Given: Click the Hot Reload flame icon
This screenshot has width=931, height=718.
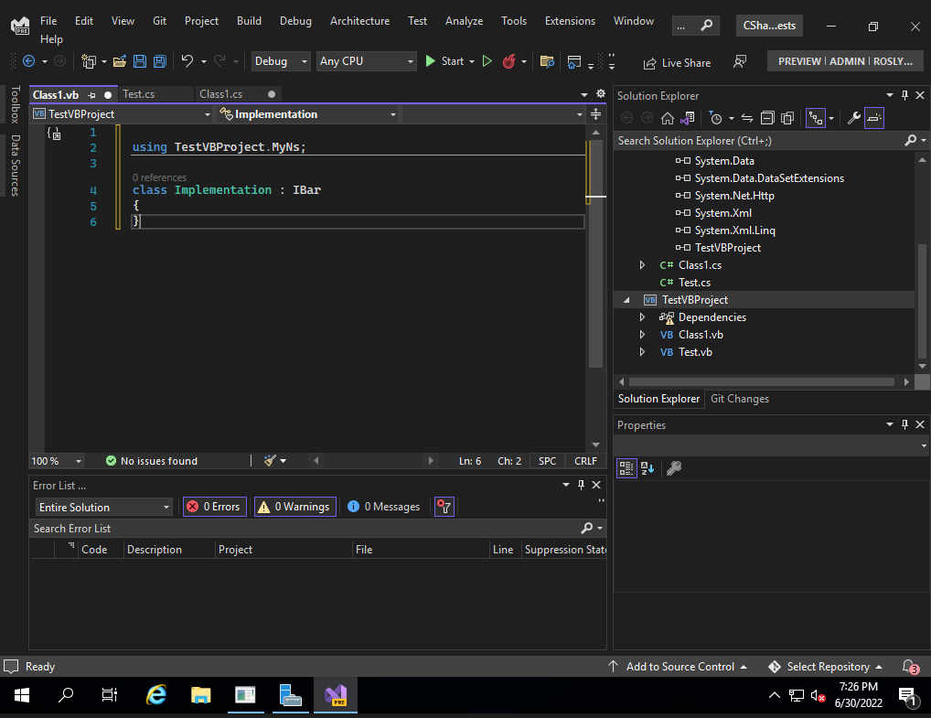Looking at the screenshot, I should coord(508,61).
